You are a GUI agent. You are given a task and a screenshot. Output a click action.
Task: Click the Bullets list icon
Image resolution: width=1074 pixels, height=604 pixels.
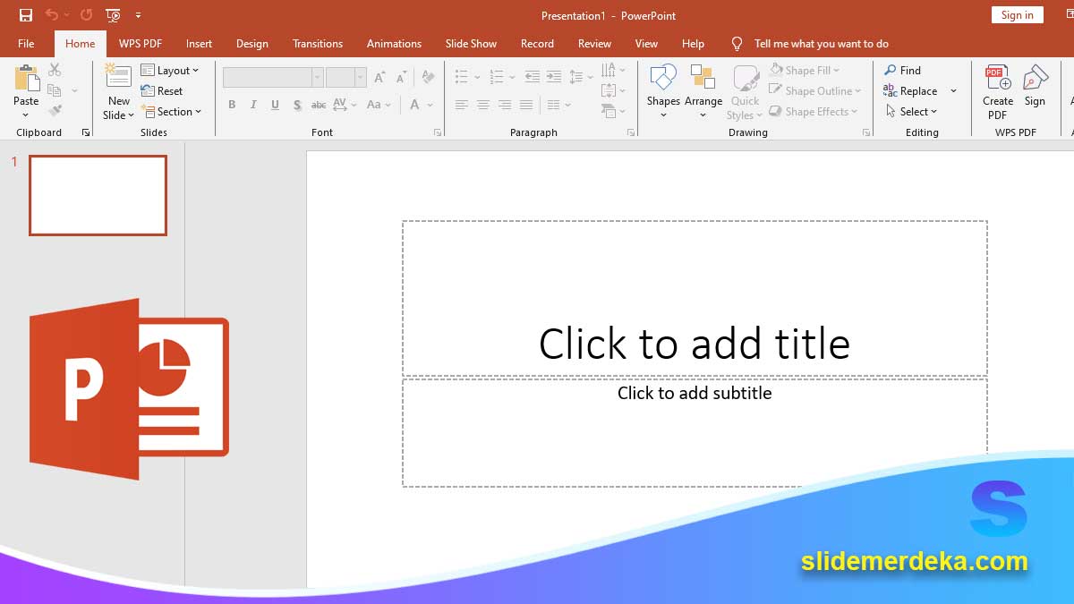click(462, 77)
